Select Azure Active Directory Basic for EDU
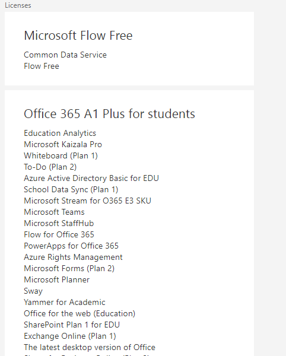The height and width of the screenshot is (356, 286). tap(91, 178)
